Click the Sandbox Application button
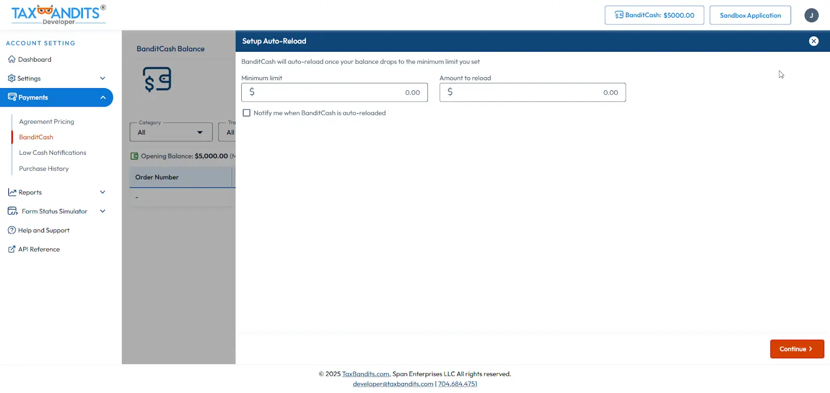Viewport: 830px width, 393px height. (x=750, y=16)
